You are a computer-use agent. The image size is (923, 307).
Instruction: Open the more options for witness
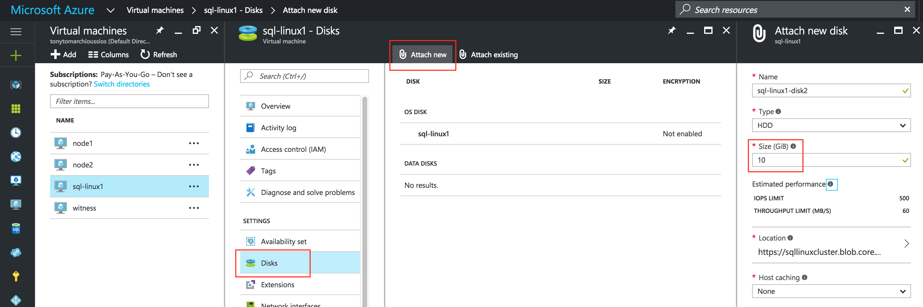pos(194,208)
